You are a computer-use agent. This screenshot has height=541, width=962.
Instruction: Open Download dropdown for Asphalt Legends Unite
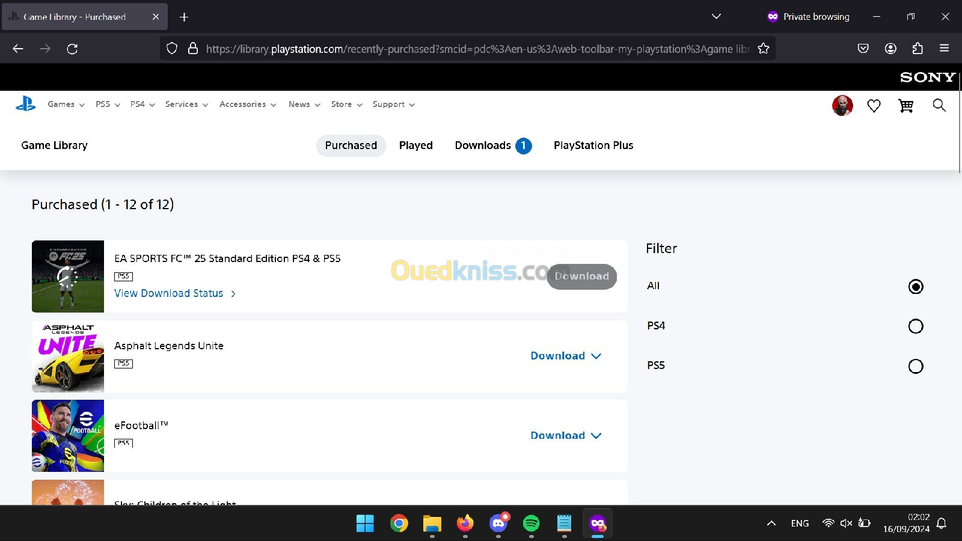click(x=566, y=356)
